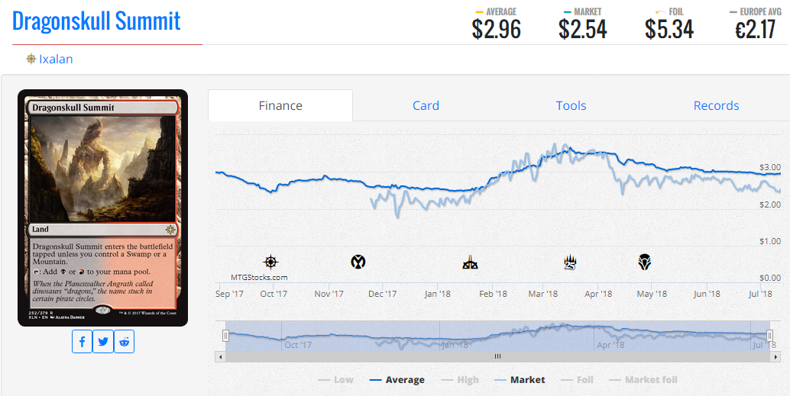Click the Mar '18 axis label
This screenshot has width=790, height=396.
coord(544,293)
